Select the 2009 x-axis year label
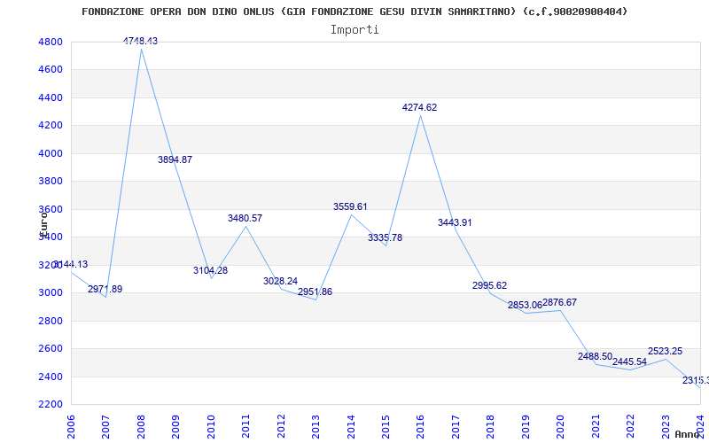 175,427
